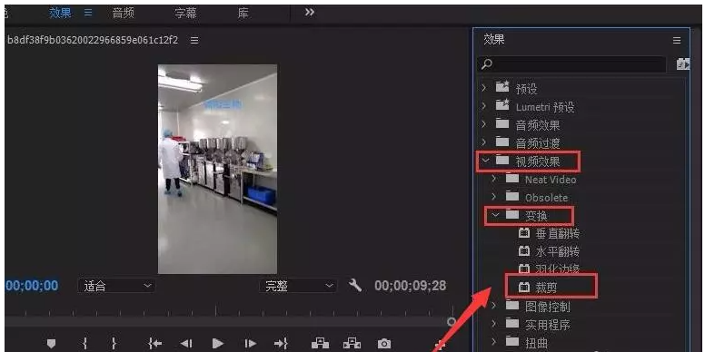Viewport: 705px width, 352px height.
Task: Click the Lift icon
Action: 320,344
